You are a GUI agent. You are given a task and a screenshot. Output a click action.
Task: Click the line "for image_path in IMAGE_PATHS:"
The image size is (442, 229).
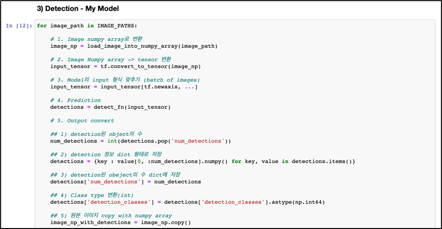pyautogui.click(x=87, y=26)
